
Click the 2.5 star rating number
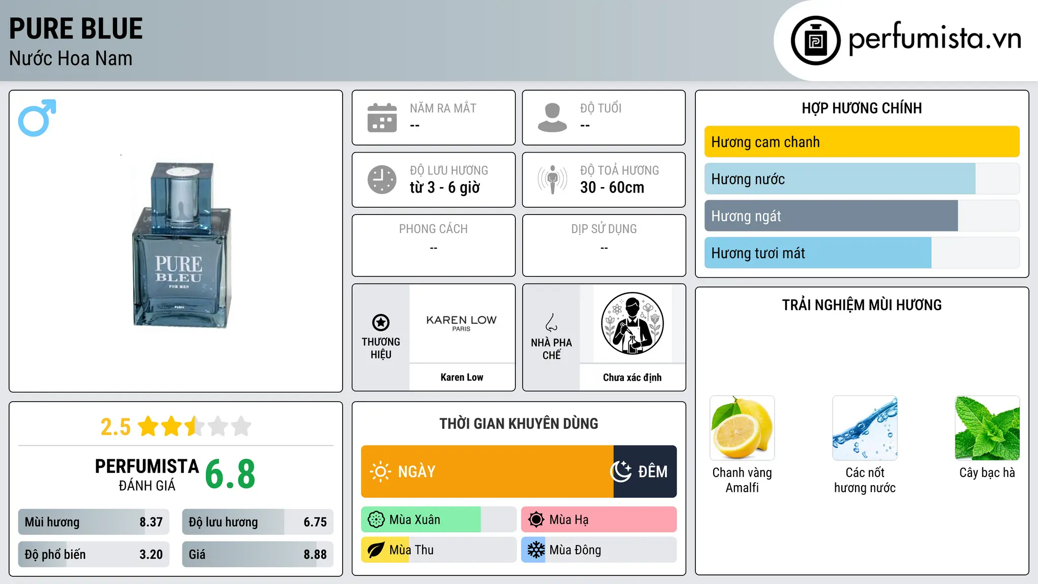click(116, 427)
